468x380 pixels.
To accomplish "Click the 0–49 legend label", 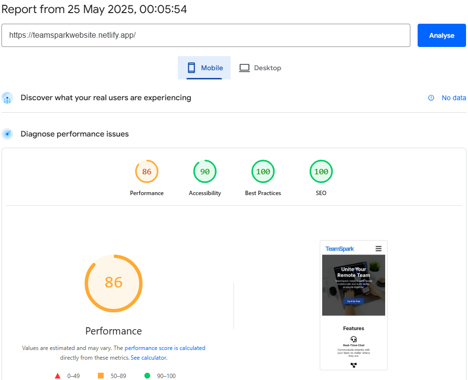I will click(x=74, y=376).
